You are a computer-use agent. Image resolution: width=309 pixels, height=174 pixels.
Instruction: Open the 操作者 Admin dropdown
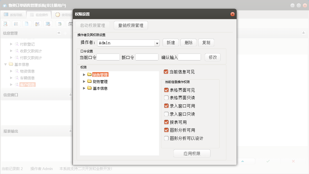[157, 43]
